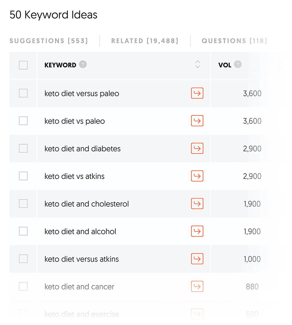Click the keto diet and cholesterol keyword

pyautogui.click(x=87, y=204)
